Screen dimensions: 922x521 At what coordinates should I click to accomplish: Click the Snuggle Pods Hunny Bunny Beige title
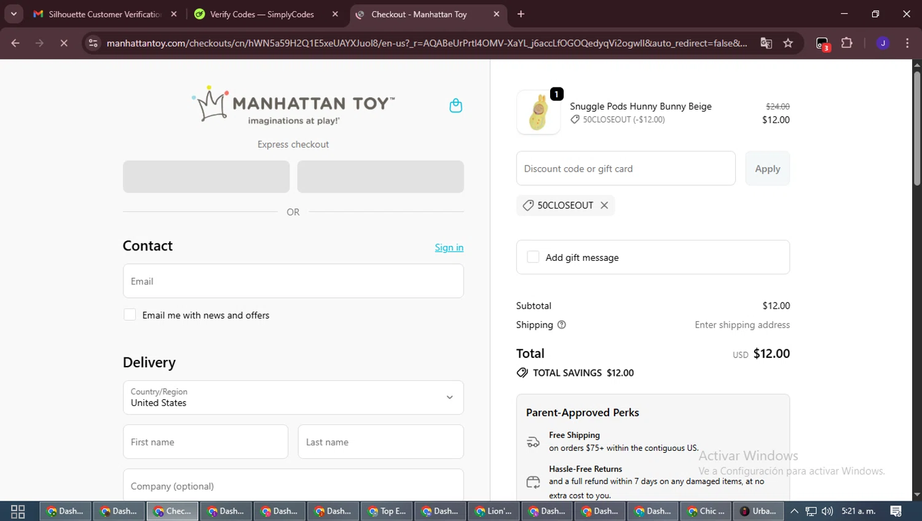640,106
